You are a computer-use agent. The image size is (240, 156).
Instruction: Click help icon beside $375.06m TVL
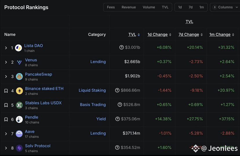tap(118, 119)
